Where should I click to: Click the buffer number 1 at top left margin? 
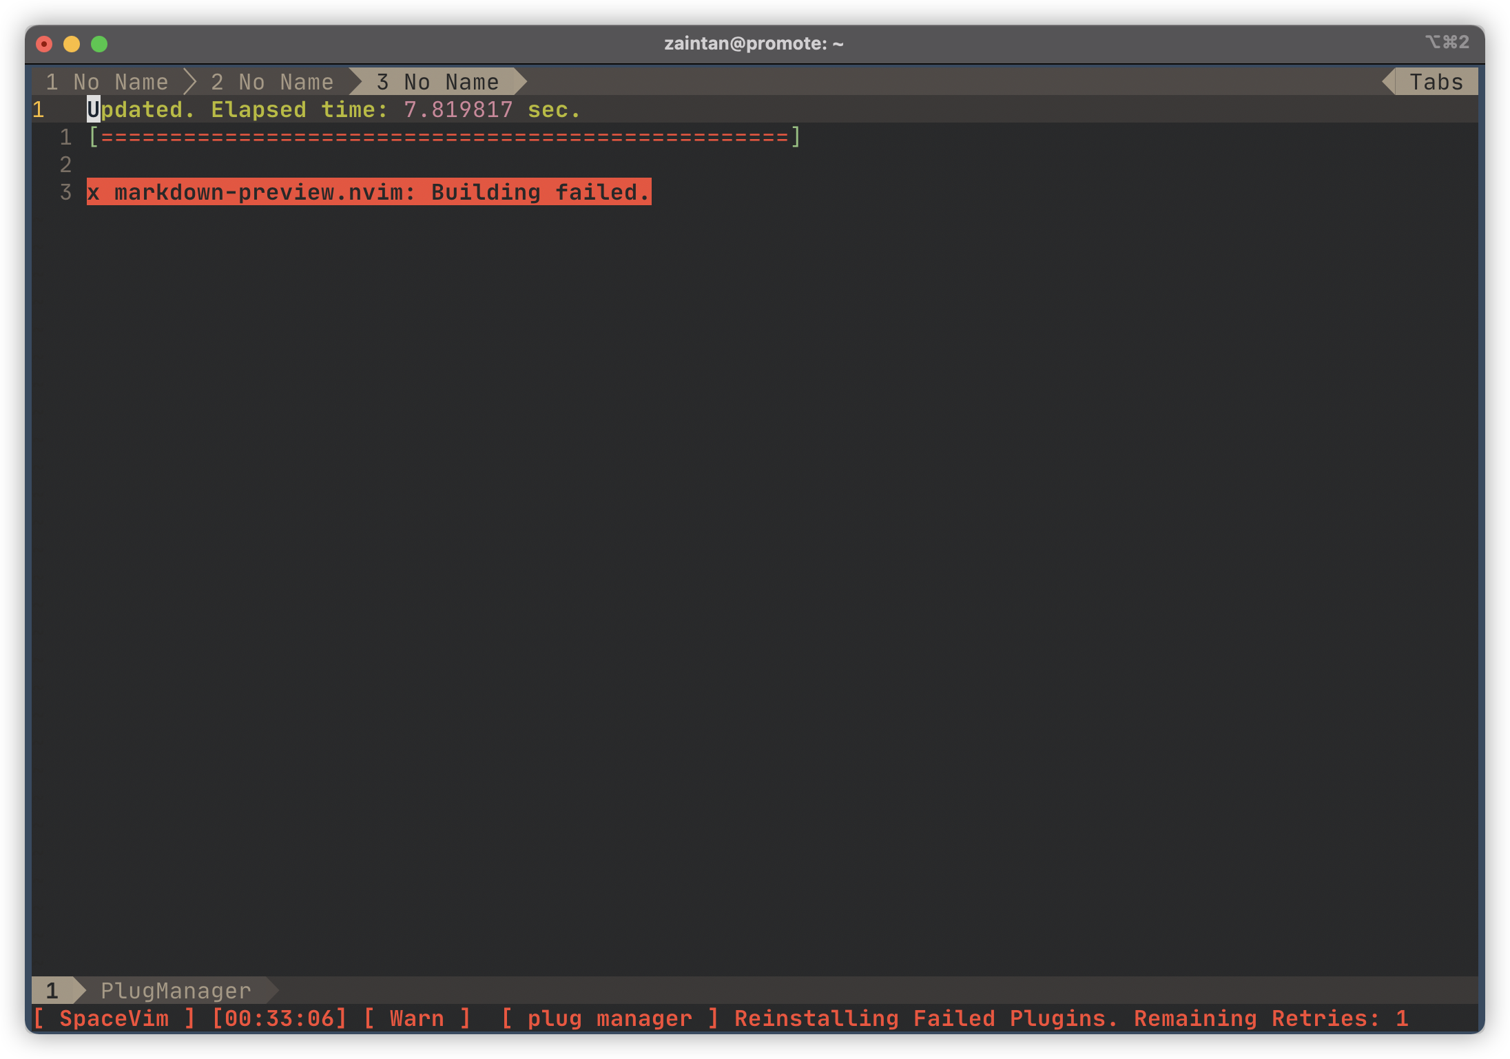(x=38, y=109)
